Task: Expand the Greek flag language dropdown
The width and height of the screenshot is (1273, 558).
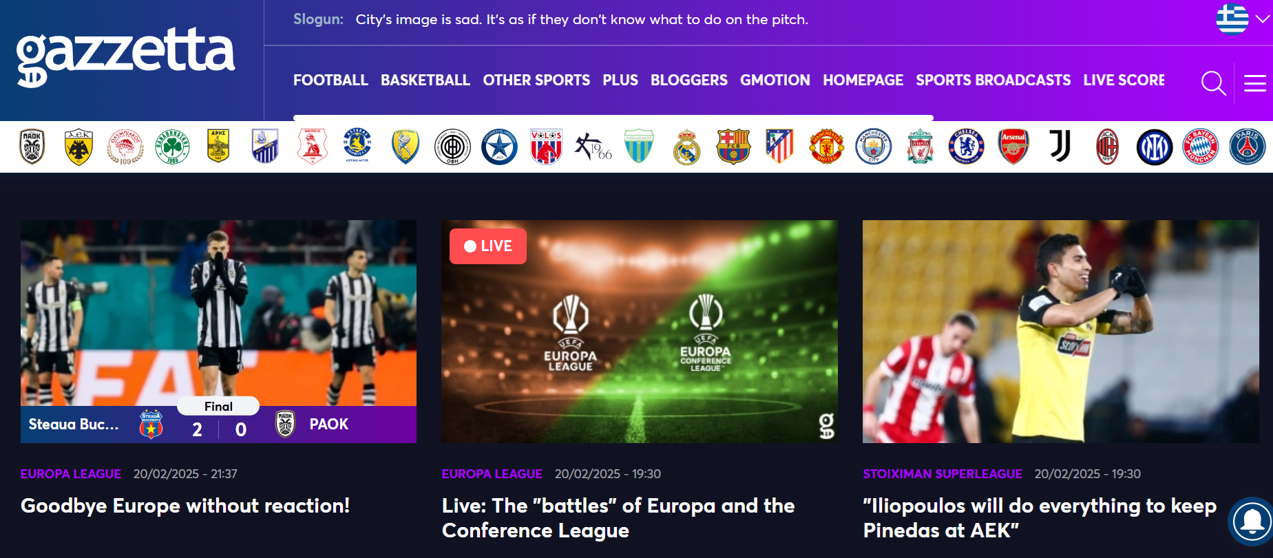Action: (1243, 19)
